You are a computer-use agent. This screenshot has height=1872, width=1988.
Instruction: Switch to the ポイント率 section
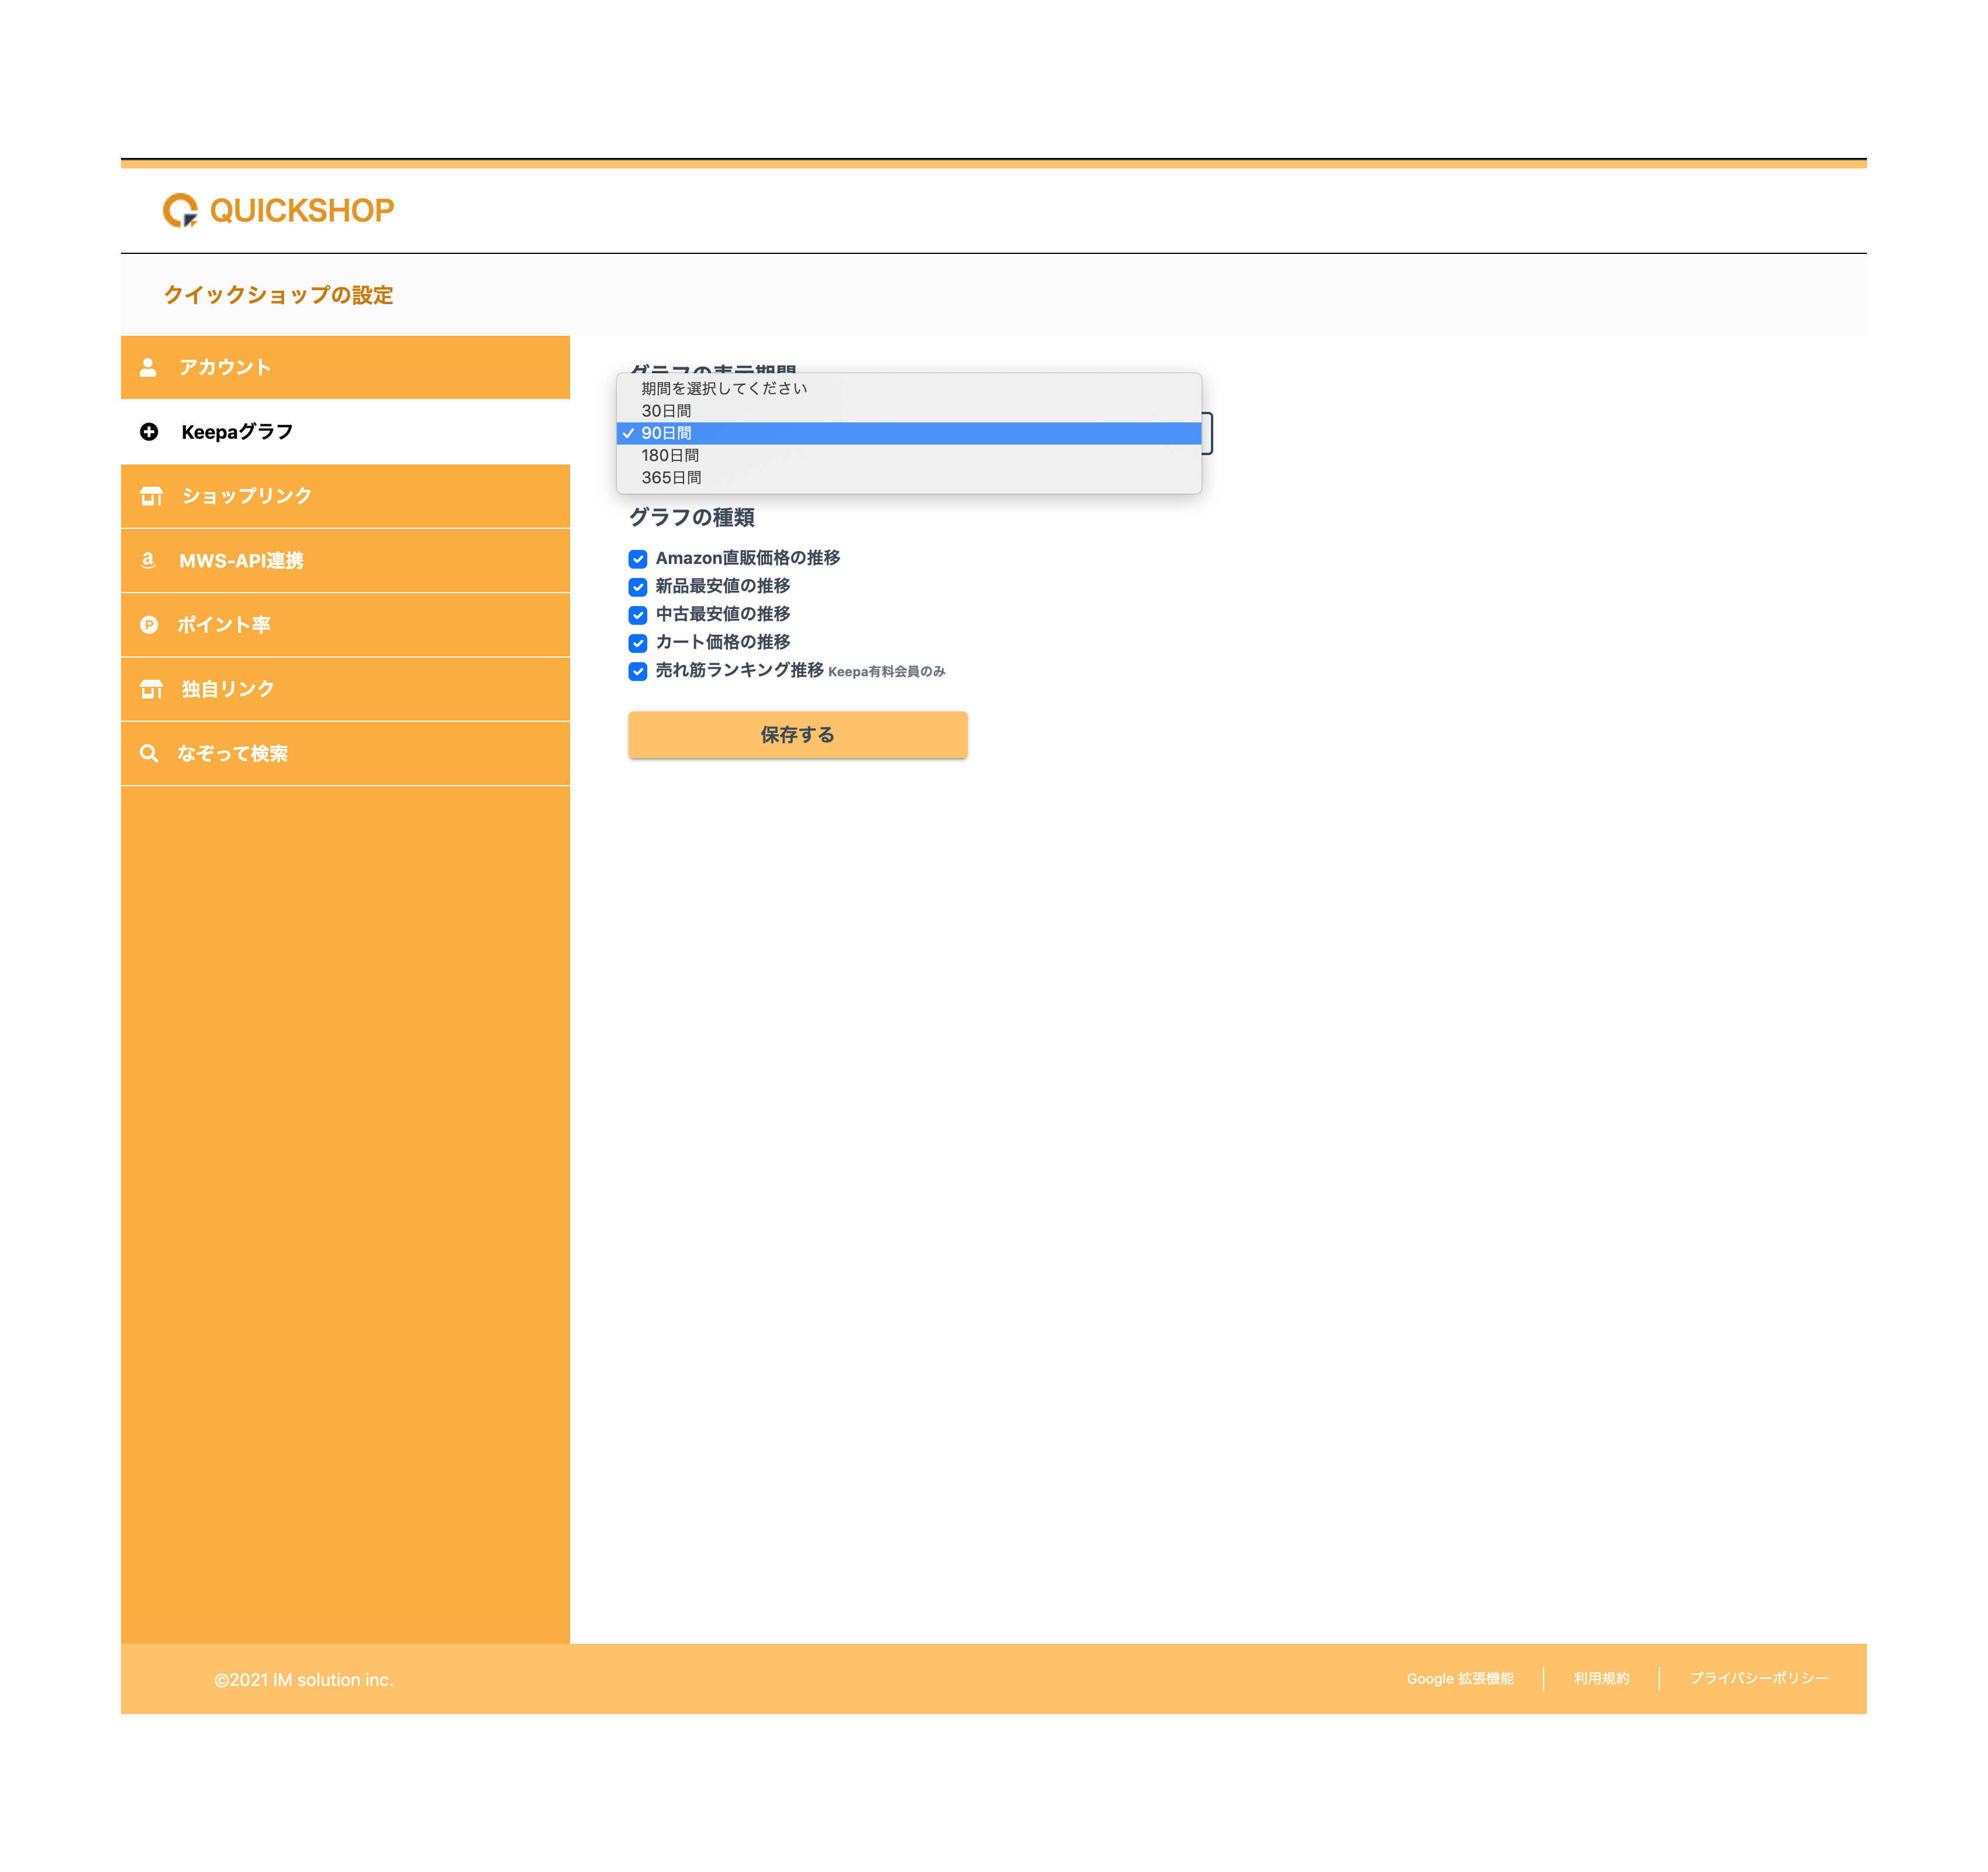345,624
